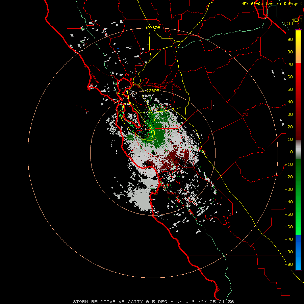Click the "-30" value on the scale
This screenshot has width=304, height=304.
coord(289,189)
